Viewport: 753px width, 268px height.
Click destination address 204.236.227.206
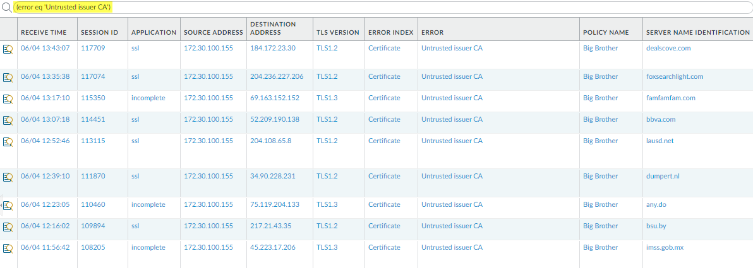(277, 76)
